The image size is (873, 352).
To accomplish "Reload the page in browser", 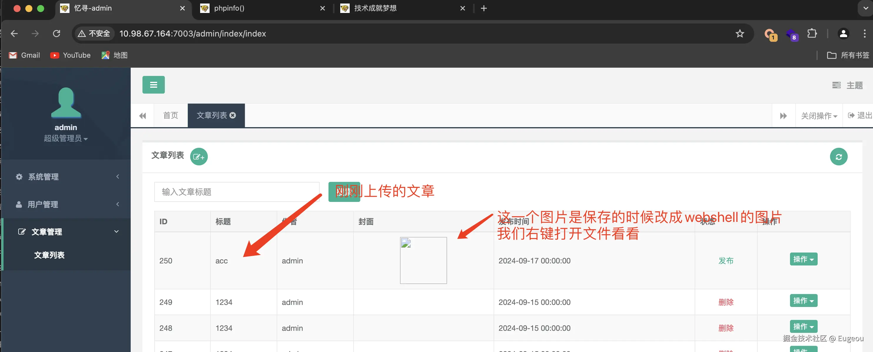I will point(57,34).
